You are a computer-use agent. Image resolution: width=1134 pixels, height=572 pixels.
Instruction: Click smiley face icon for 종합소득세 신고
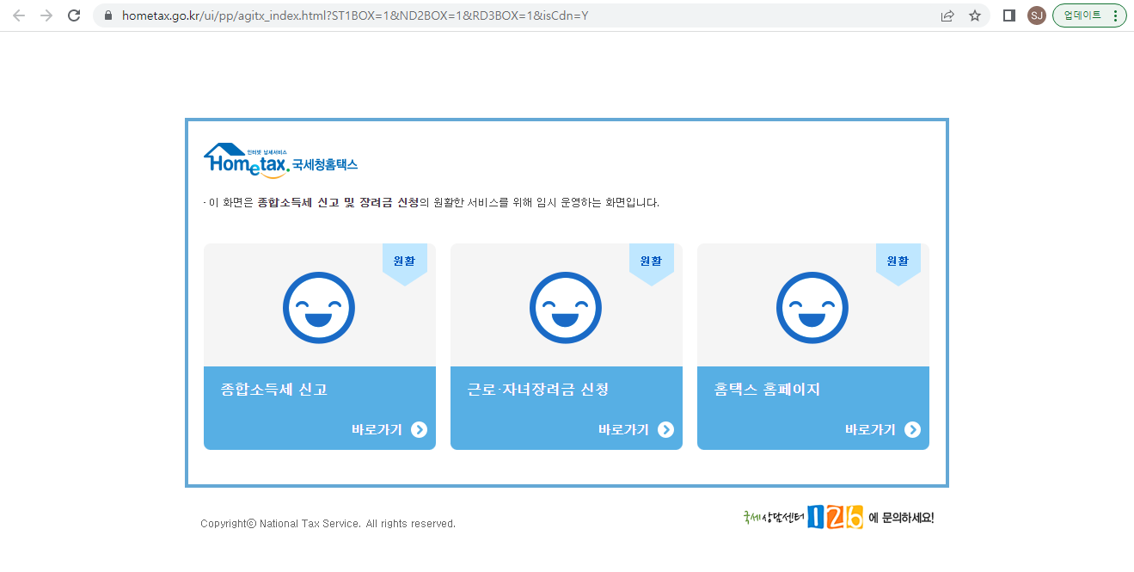(319, 307)
